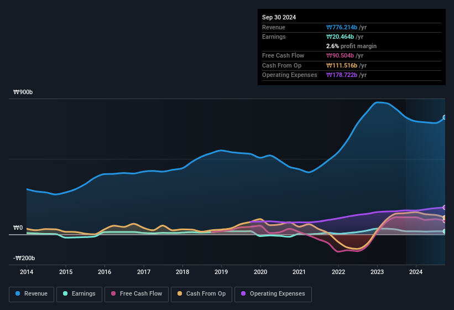Click the 2019 x-axis label

(x=221, y=272)
